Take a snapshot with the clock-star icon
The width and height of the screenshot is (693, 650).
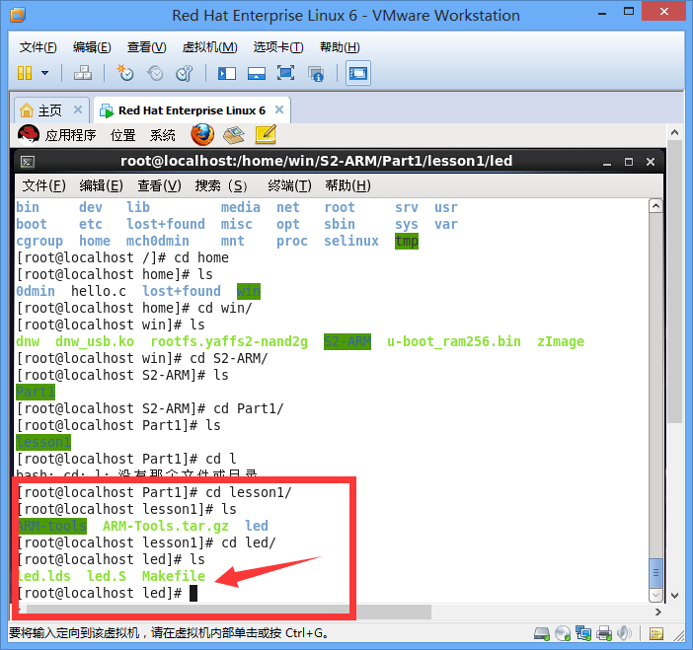125,73
